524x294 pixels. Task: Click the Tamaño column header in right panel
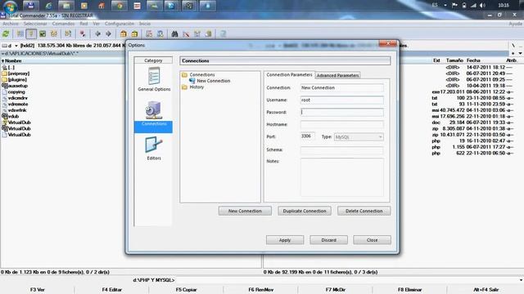pyautogui.click(x=454, y=60)
